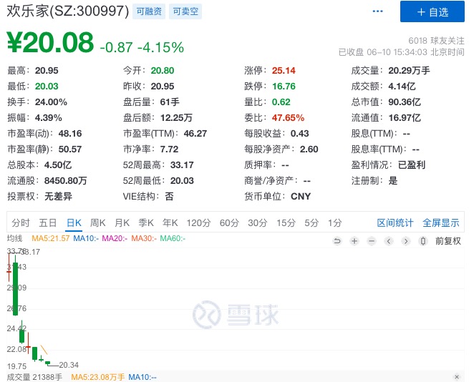Open 区间统计 range statistics
474x382 pixels.
pos(395,223)
